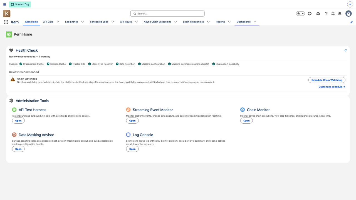Click the API Test Harness icon

[x=14, y=110]
